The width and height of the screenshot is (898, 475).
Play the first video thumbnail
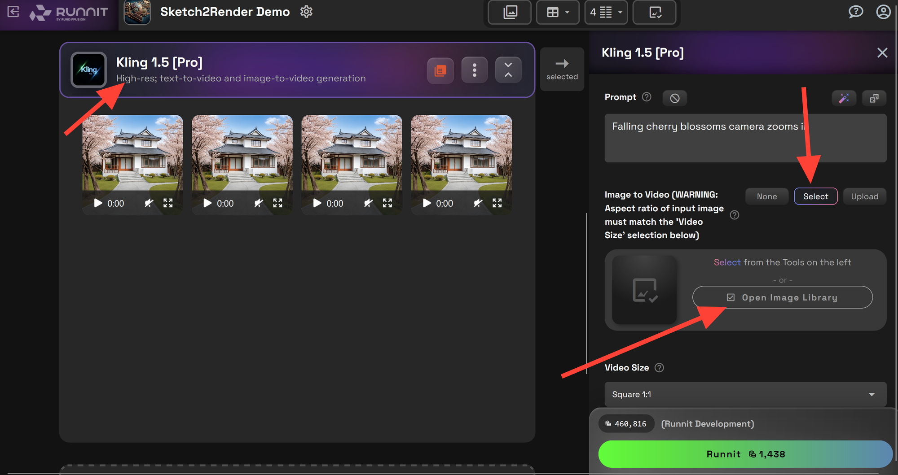[98, 203]
